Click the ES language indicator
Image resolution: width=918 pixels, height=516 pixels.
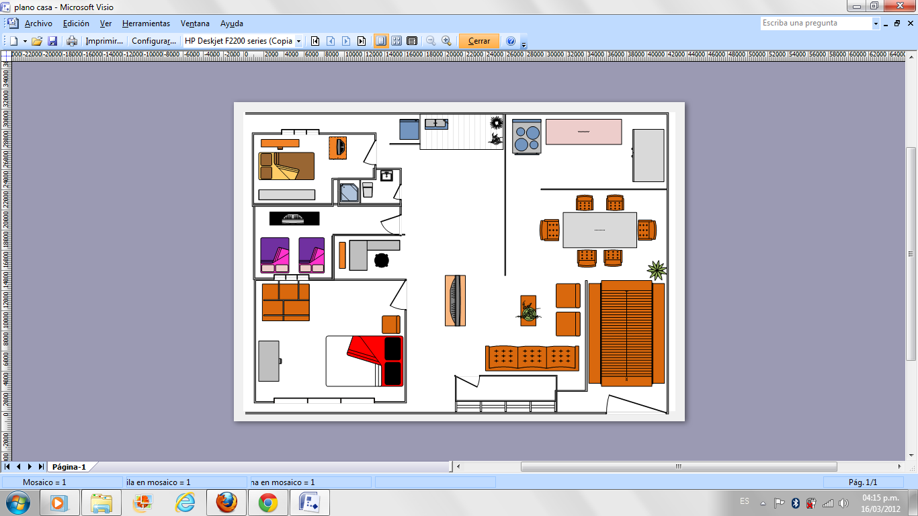tap(745, 501)
